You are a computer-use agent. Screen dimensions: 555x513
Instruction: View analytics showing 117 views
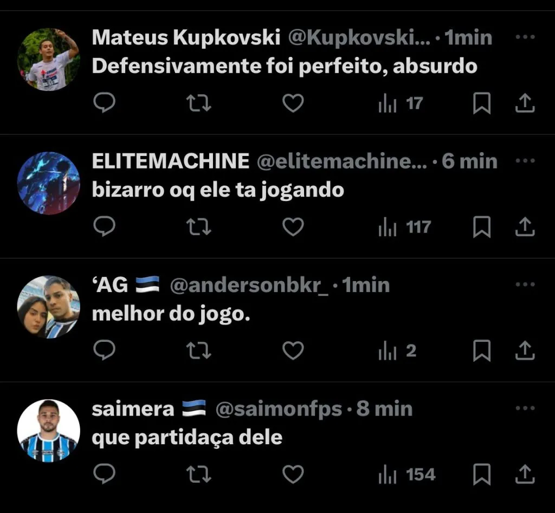pos(404,227)
